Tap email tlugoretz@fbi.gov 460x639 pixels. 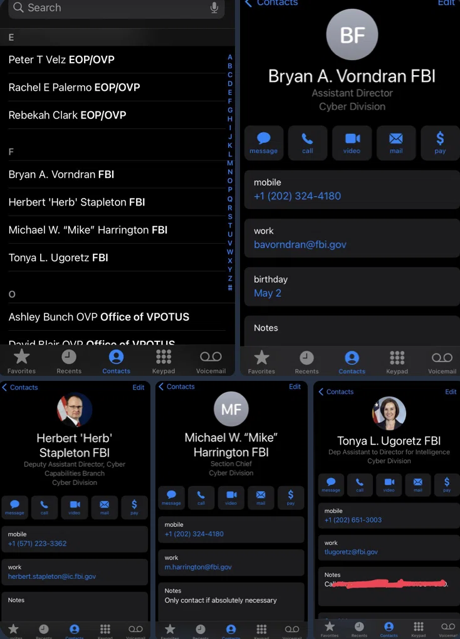point(351,552)
